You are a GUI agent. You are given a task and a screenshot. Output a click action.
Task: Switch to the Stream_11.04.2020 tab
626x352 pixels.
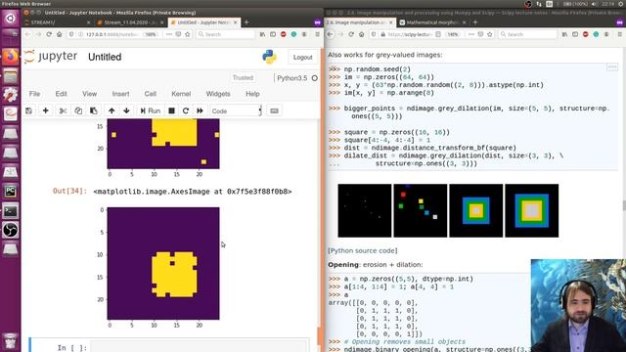click(130, 22)
